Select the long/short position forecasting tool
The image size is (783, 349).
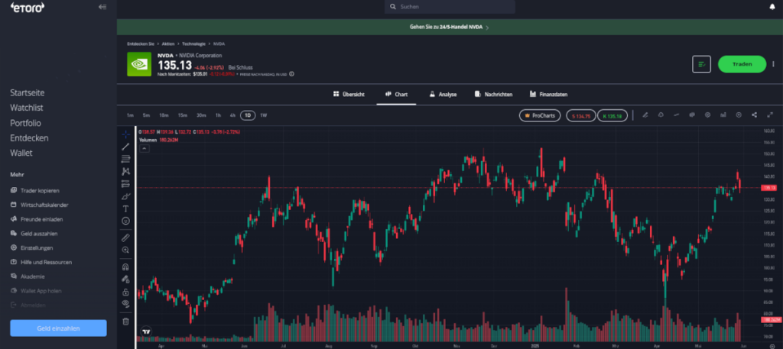[x=126, y=184]
